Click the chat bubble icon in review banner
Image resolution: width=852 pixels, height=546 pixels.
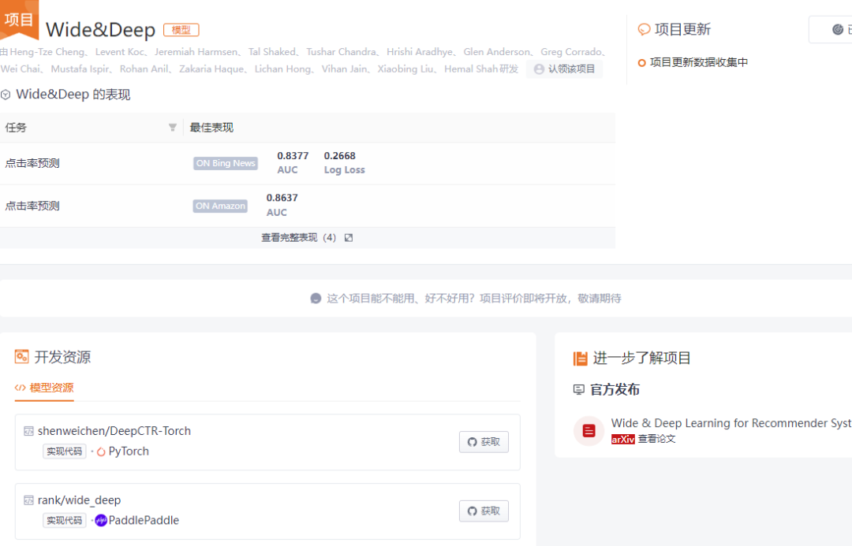click(x=316, y=299)
